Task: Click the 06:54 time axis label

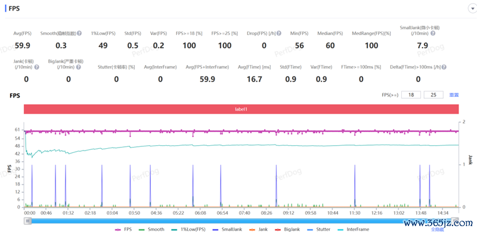Action: click(222, 213)
